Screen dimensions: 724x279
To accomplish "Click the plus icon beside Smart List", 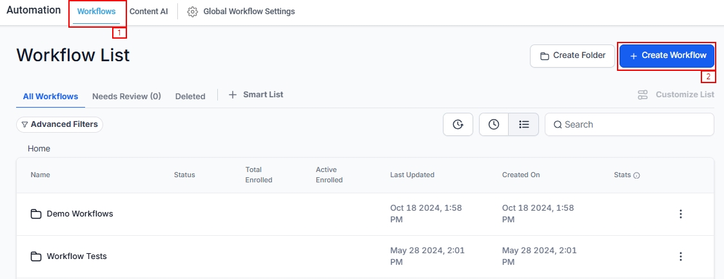I will (x=233, y=95).
